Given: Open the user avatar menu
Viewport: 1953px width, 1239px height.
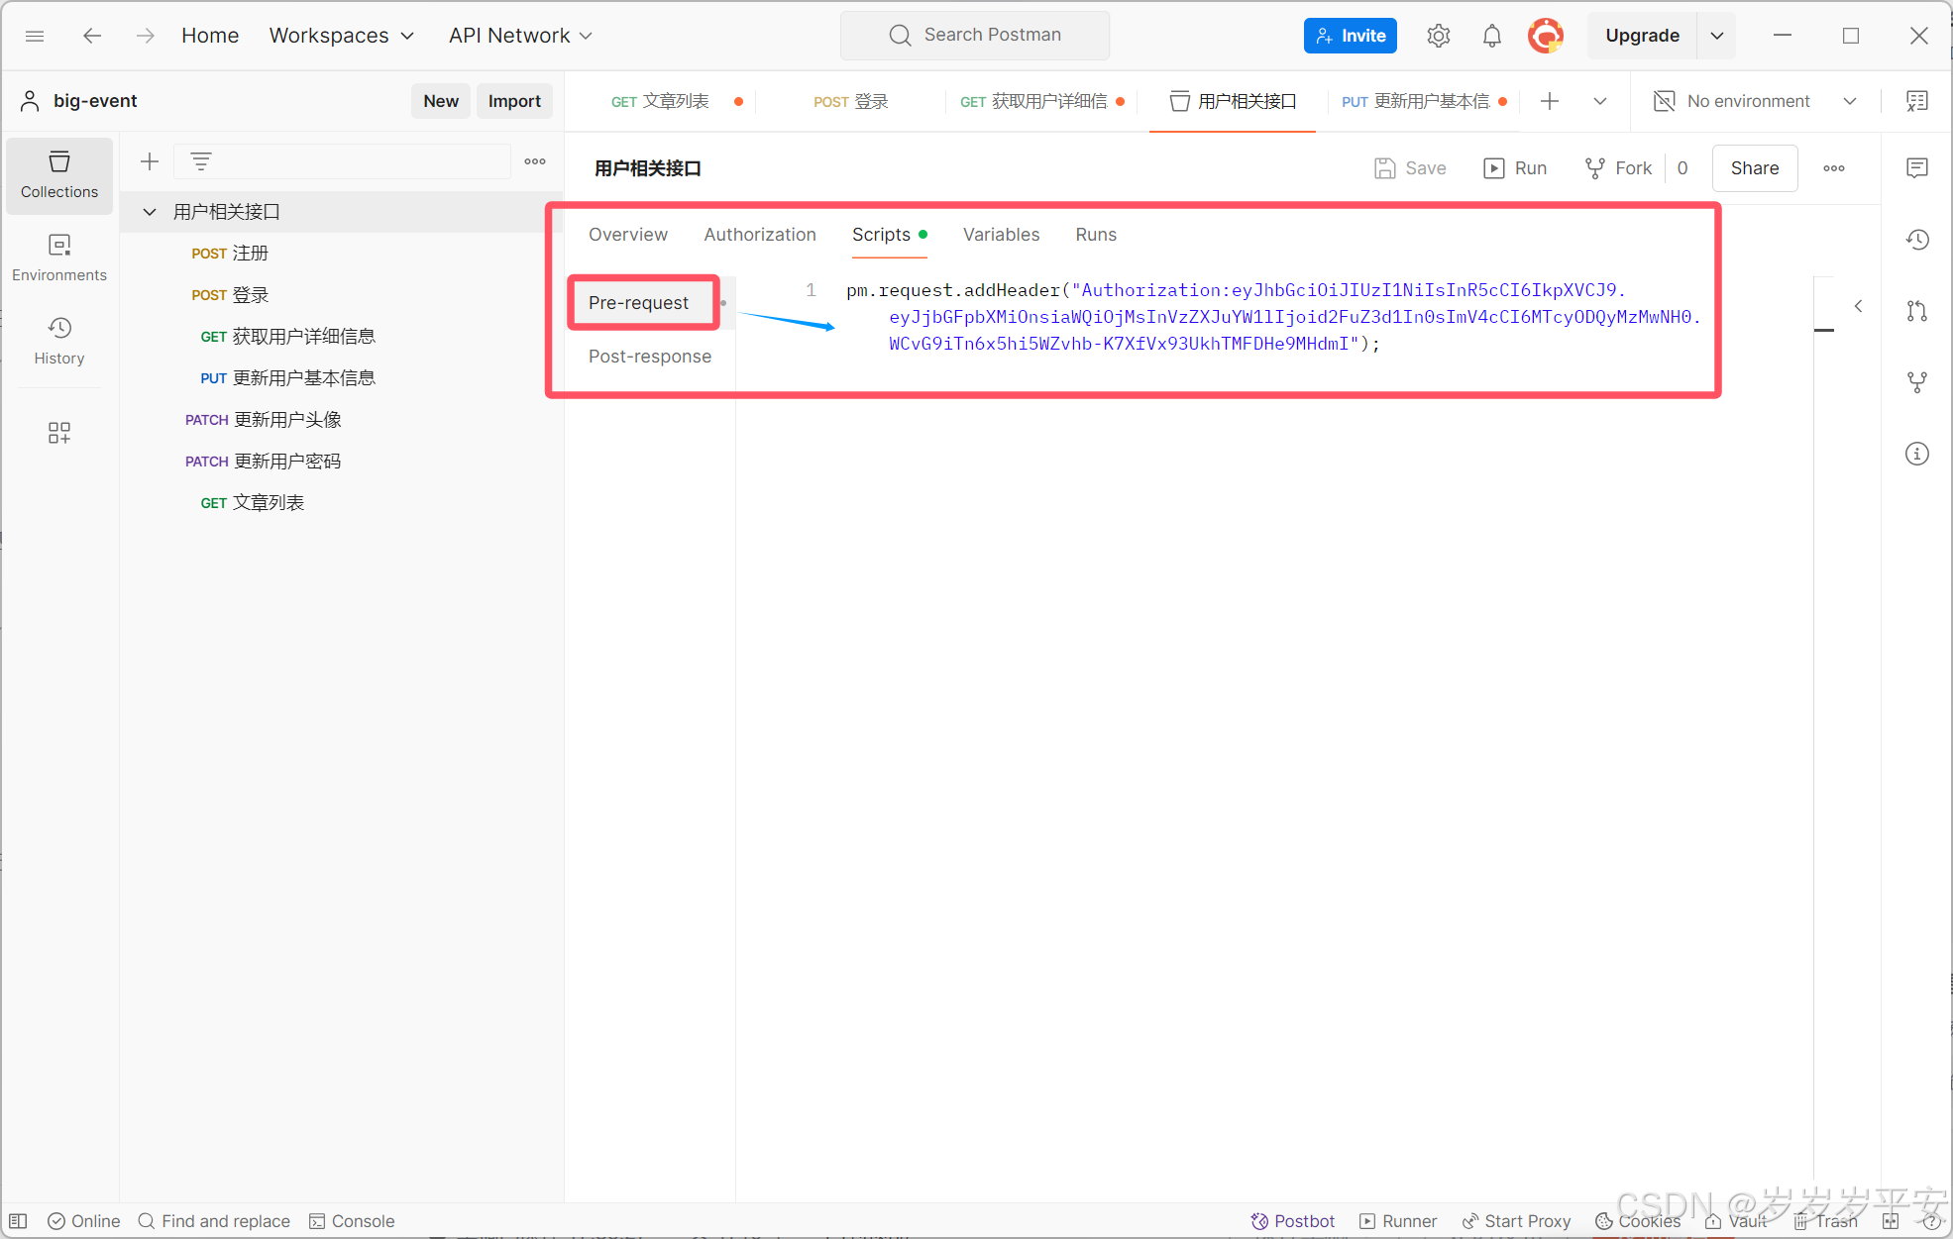Looking at the screenshot, I should click(x=1545, y=36).
